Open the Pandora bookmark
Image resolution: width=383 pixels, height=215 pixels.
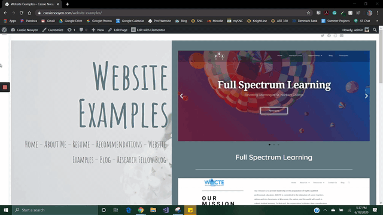[x=29, y=21]
